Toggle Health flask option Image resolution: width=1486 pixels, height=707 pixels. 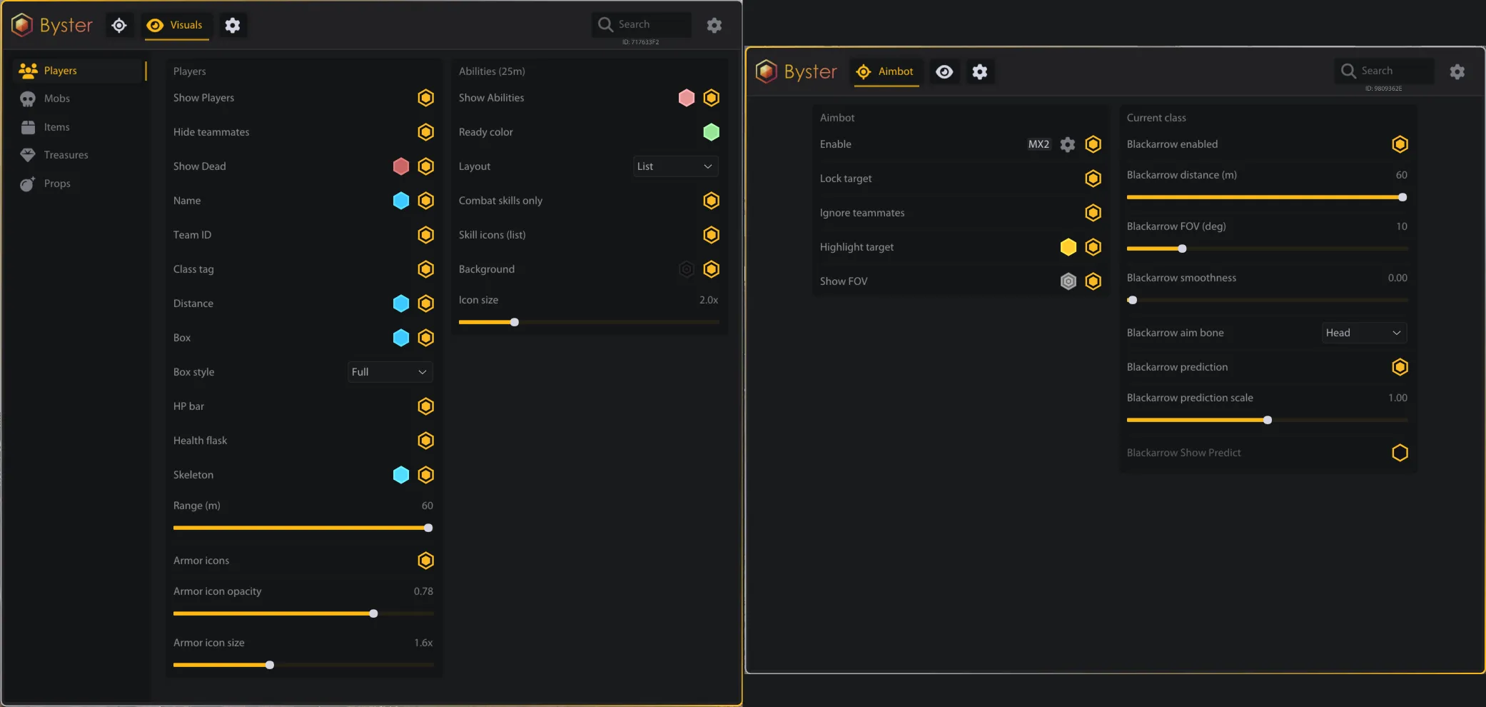click(x=426, y=441)
